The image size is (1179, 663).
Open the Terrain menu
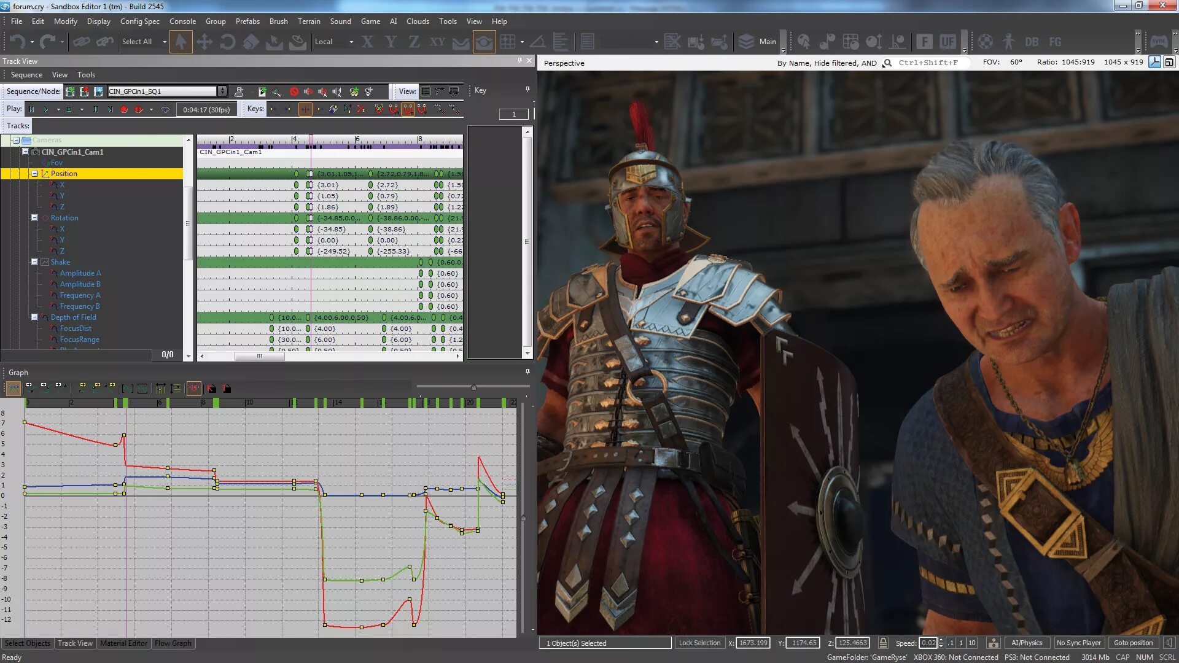pyautogui.click(x=309, y=21)
